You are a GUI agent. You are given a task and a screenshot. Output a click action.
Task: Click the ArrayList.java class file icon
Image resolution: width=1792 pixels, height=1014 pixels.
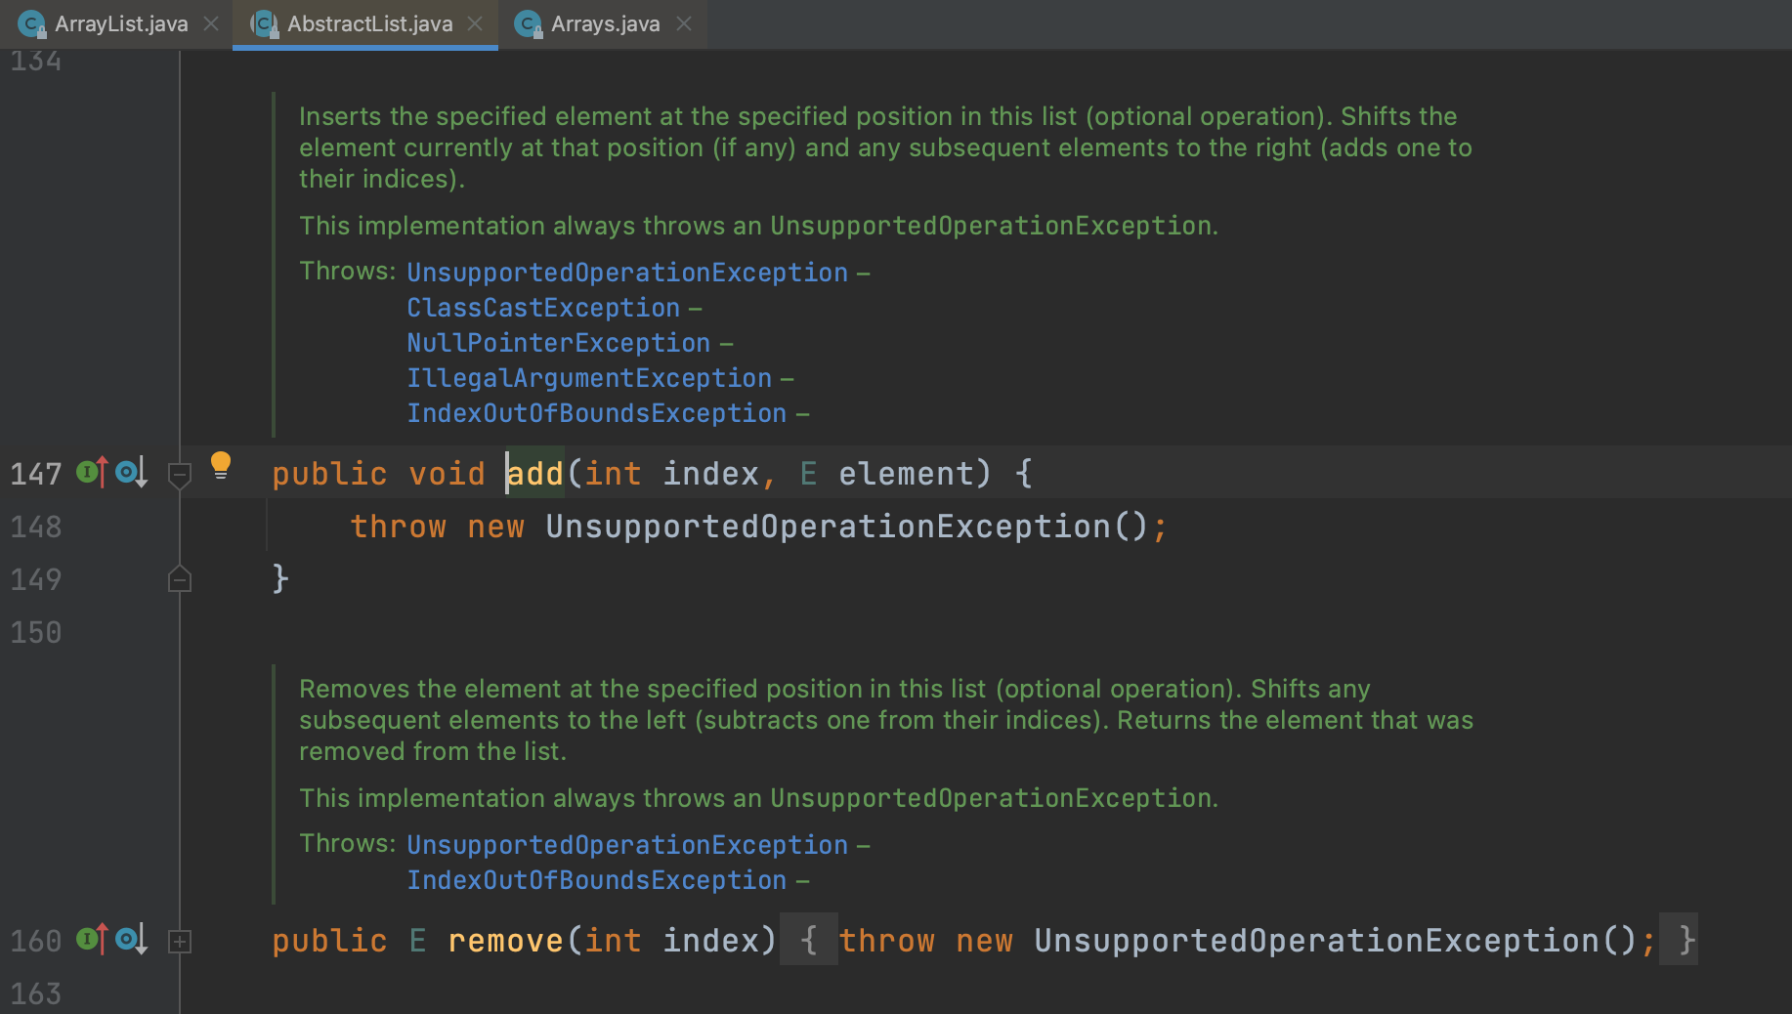[x=32, y=24]
